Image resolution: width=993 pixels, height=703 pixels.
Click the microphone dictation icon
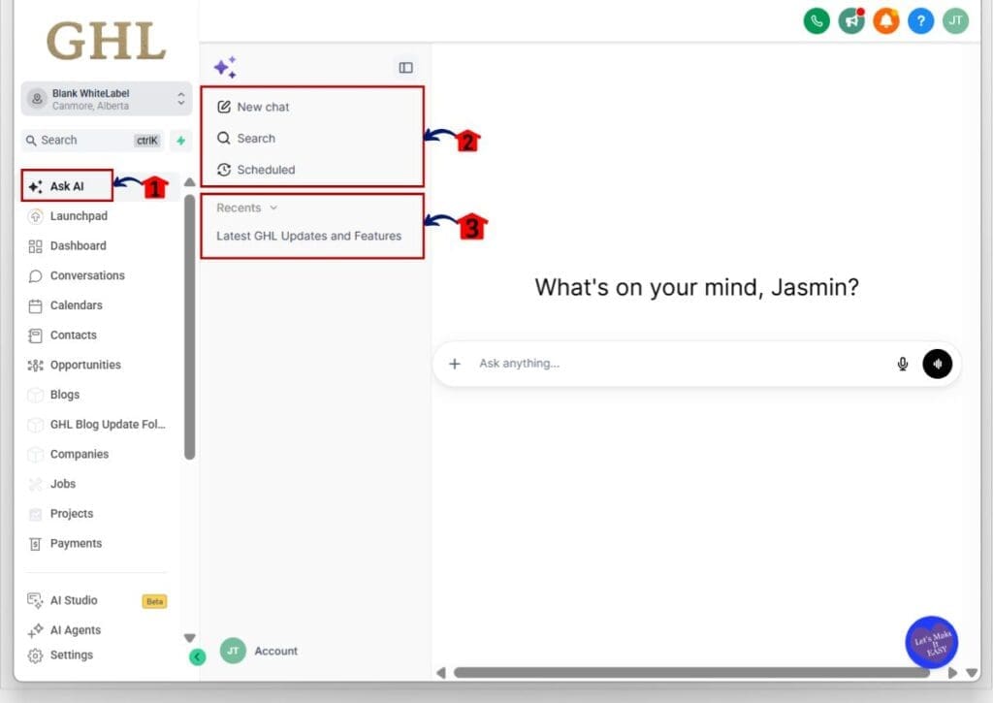click(x=903, y=364)
